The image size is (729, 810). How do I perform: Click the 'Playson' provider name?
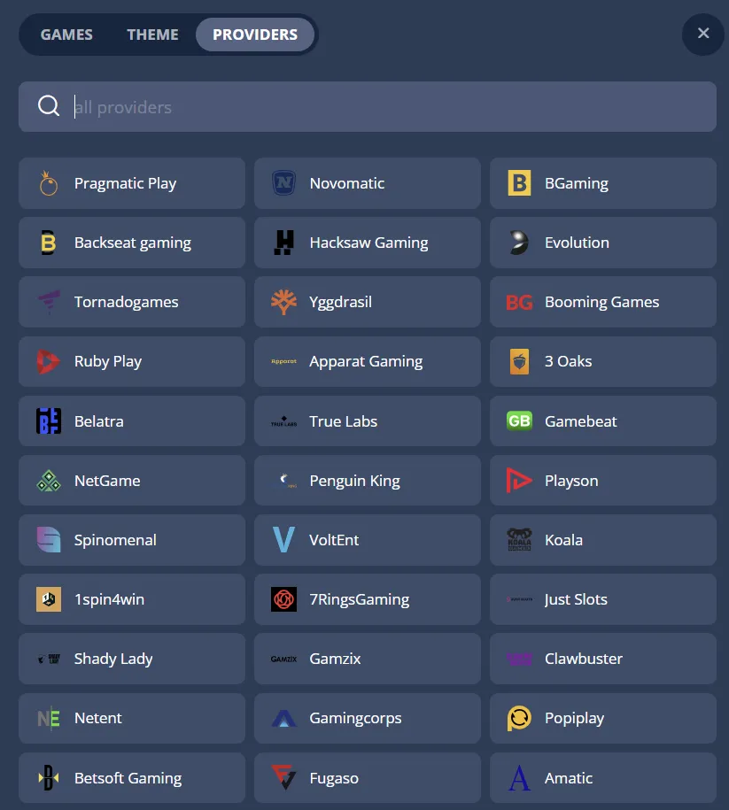pos(571,481)
